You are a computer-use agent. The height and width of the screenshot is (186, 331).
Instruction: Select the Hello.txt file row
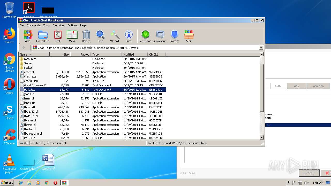click(x=92, y=90)
